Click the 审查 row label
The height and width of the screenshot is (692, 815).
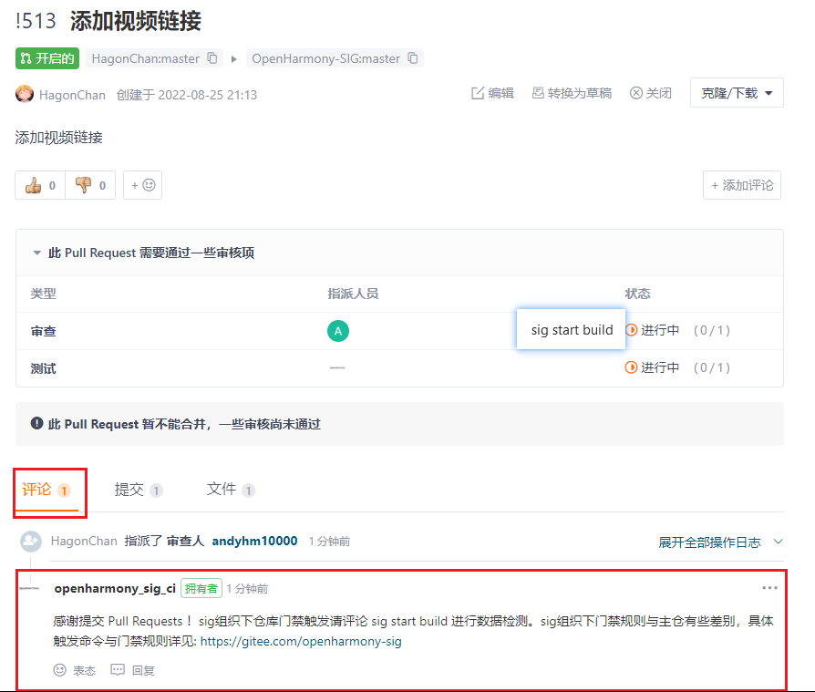point(43,331)
